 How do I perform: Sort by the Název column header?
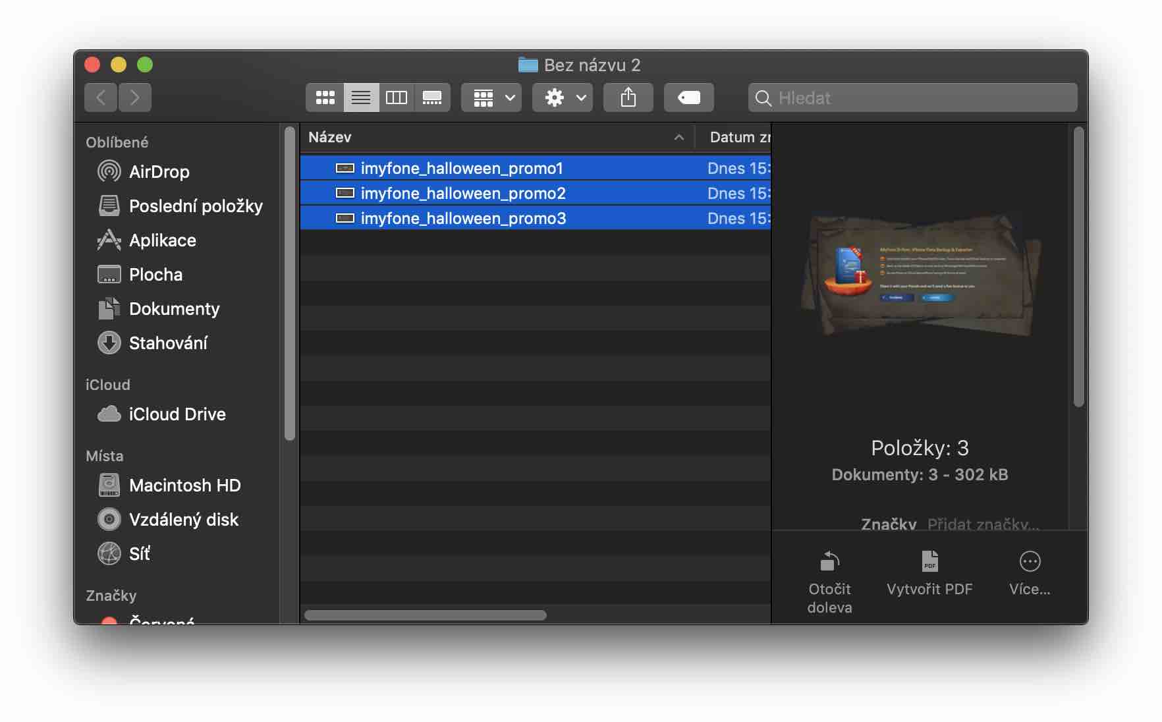497,137
